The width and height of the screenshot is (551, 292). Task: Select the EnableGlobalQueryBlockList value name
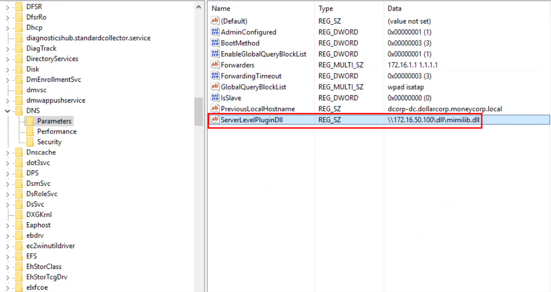tap(264, 54)
